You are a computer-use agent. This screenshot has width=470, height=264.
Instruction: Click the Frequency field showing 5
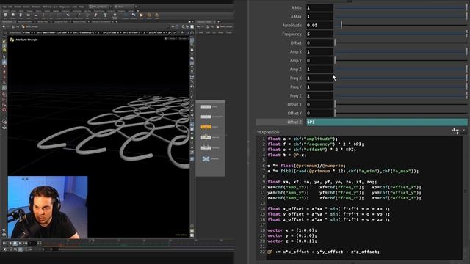(x=319, y=34)
